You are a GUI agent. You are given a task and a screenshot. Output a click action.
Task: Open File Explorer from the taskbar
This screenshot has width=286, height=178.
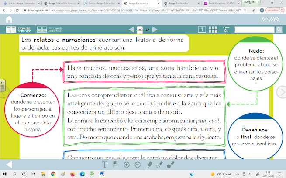coord(43,174)
